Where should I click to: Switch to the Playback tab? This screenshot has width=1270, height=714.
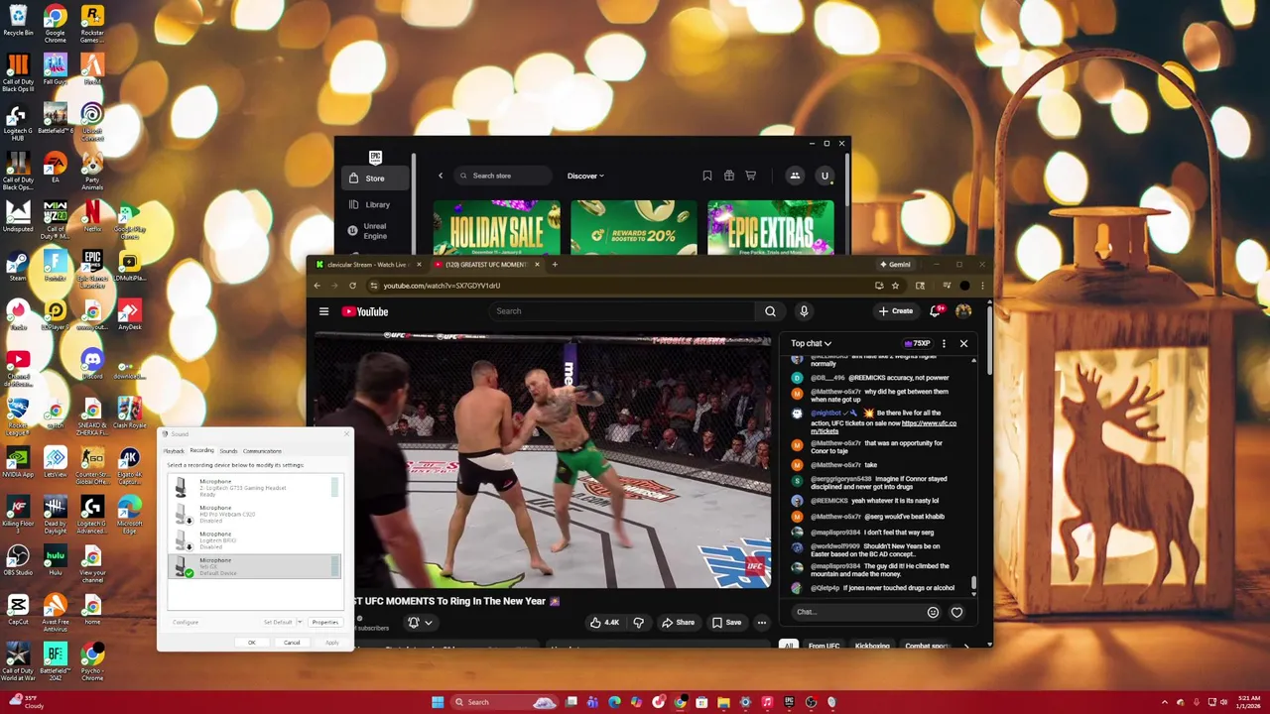tap(174, 451)
